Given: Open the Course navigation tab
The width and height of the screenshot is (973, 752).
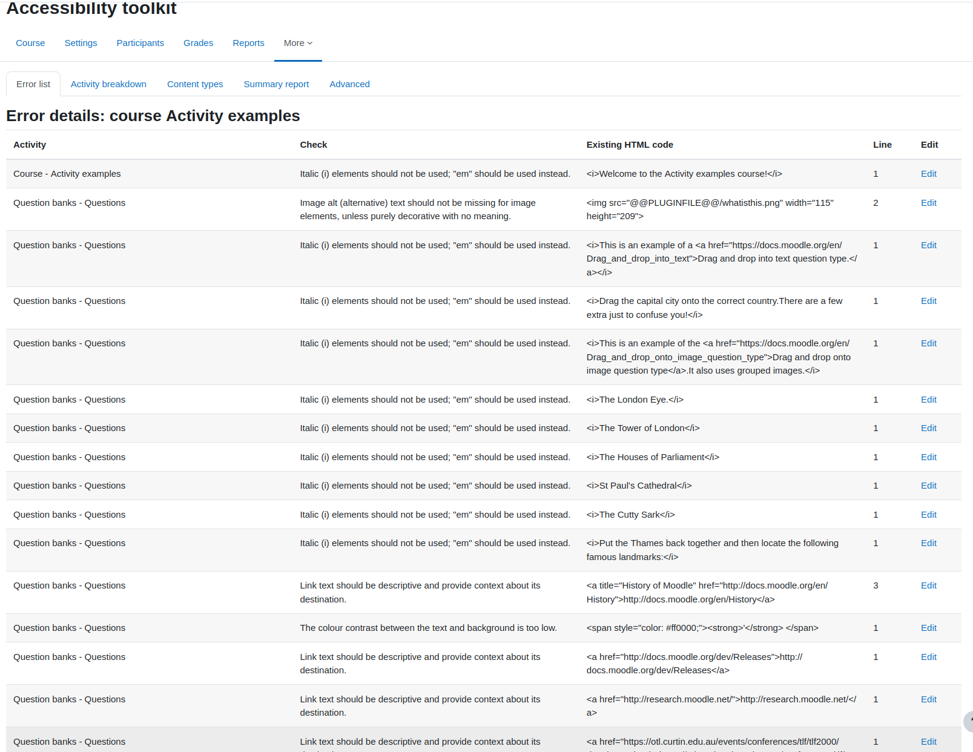Looking at the screenshot, I should 30,43.
